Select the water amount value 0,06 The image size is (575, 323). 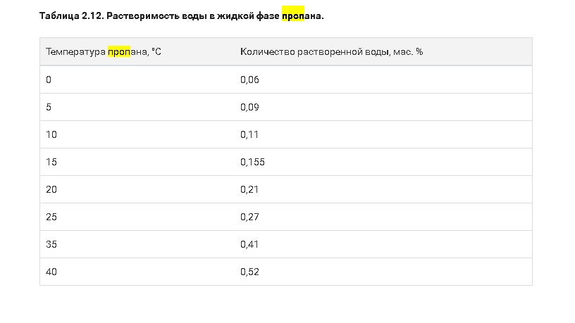(250, 80)
